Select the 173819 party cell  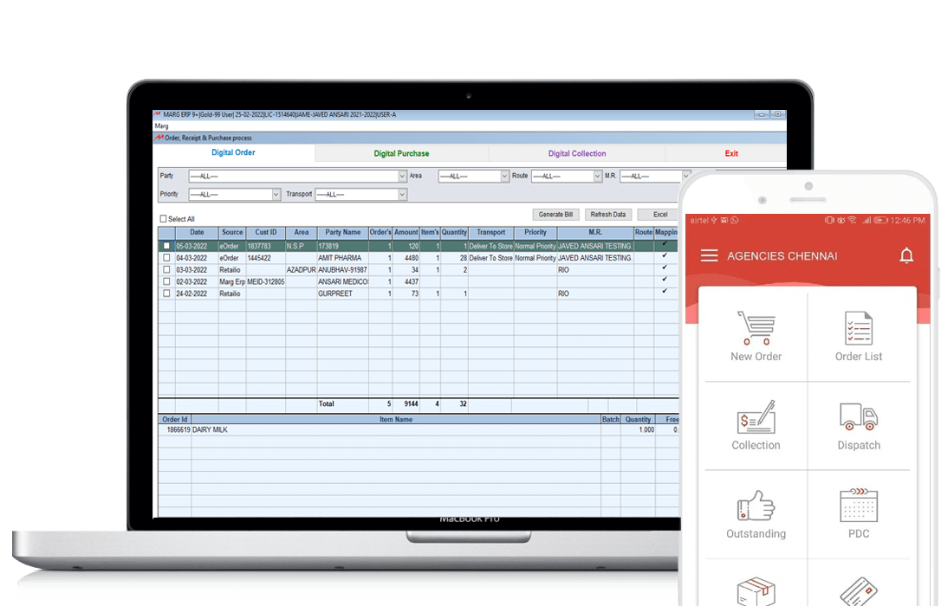point(342,246)
